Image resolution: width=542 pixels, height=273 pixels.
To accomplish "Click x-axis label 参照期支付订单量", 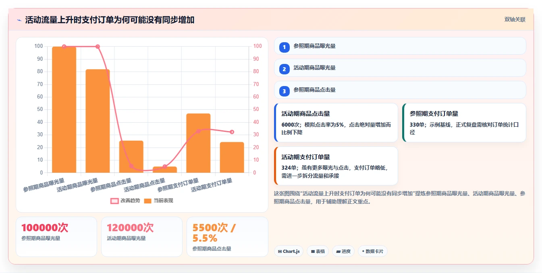I will (x=178, y=185).
